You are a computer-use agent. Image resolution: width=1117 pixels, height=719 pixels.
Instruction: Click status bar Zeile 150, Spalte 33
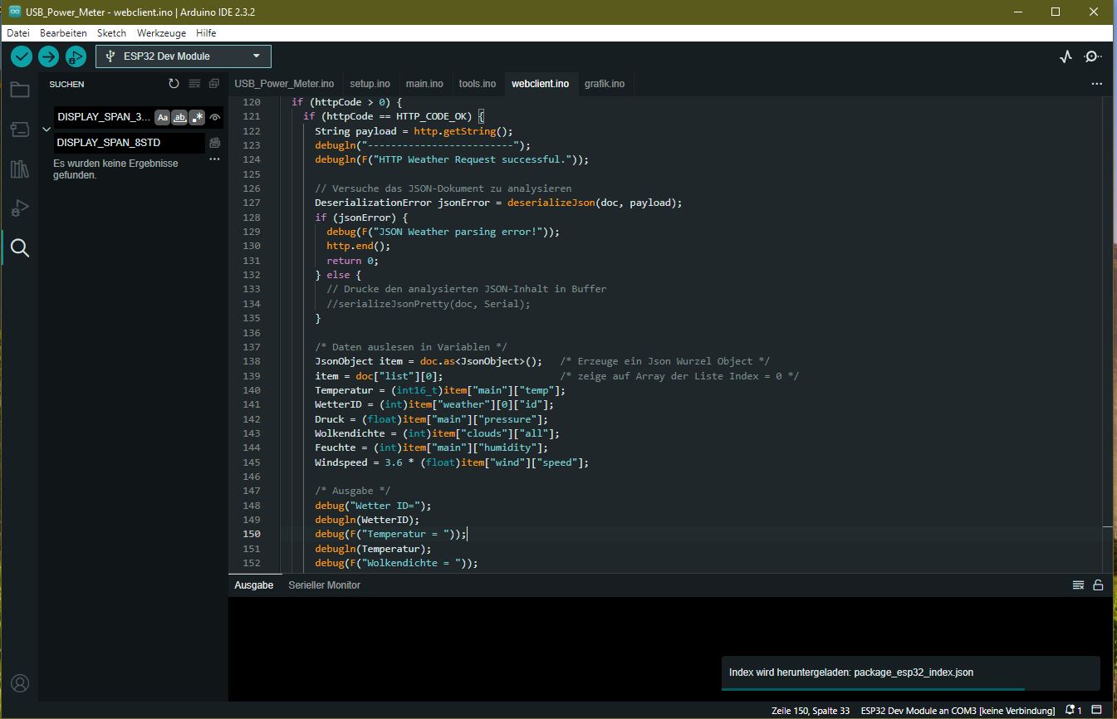click(x=811, y=711)
